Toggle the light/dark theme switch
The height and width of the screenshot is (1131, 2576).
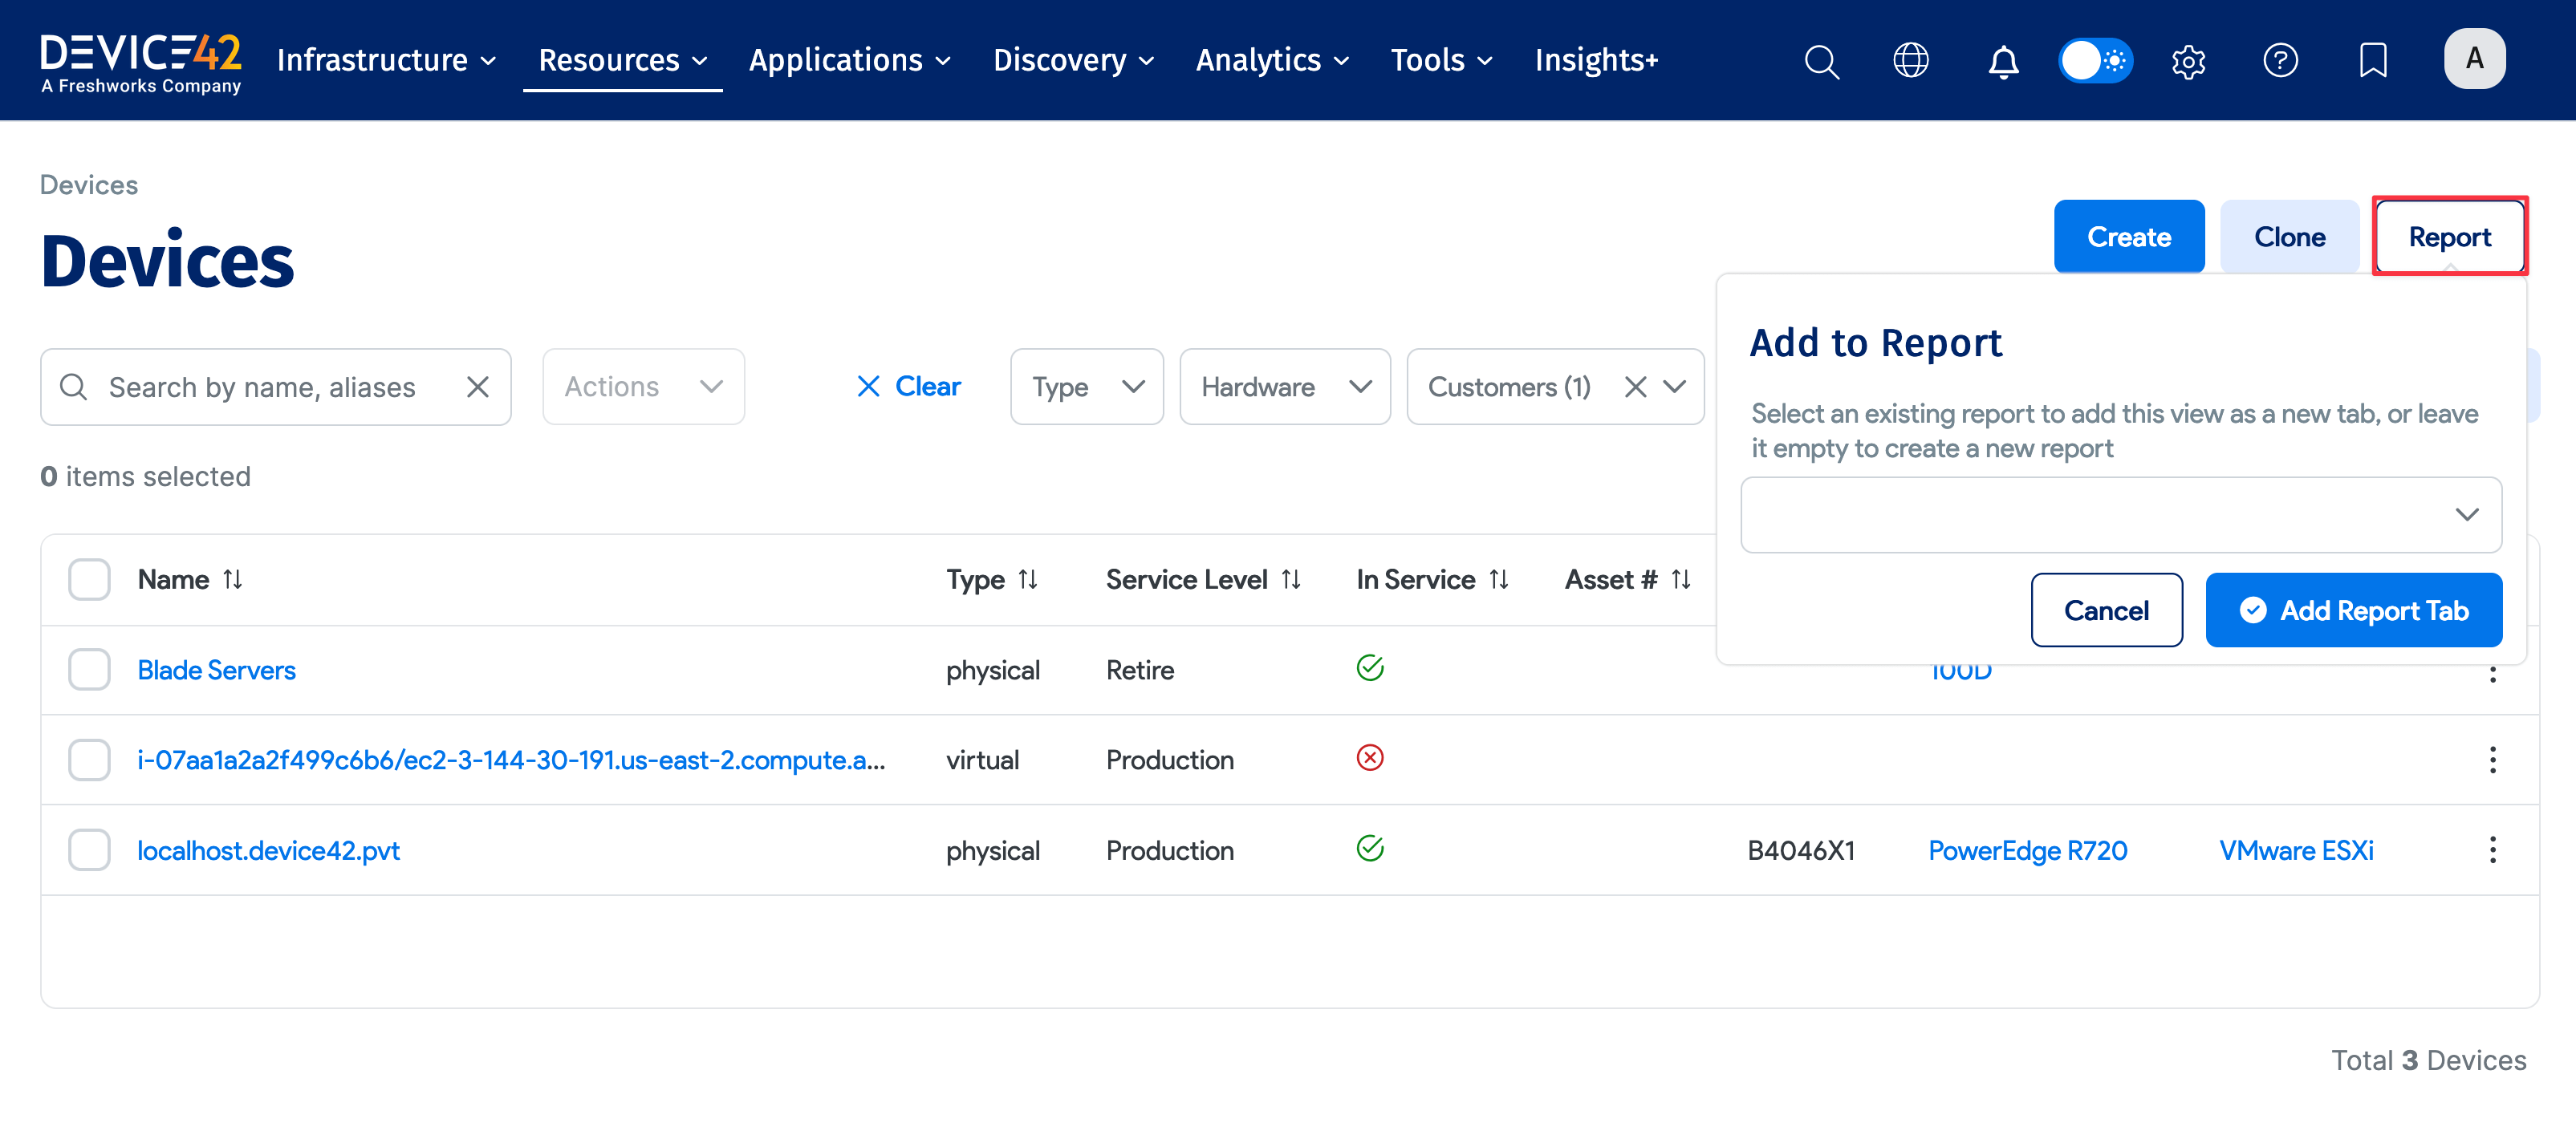[2095, 61]
